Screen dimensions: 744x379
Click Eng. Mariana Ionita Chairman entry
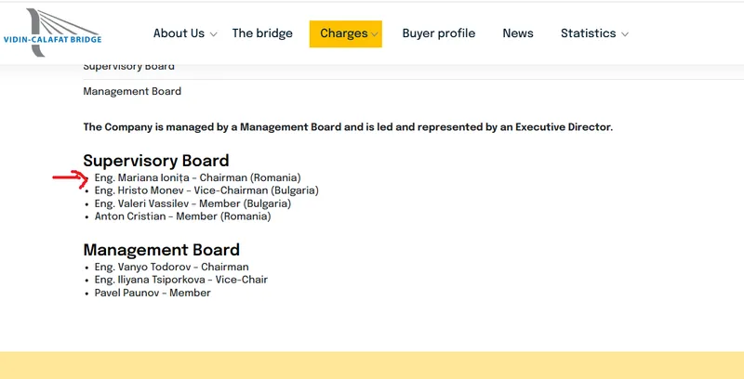(197, 177)
